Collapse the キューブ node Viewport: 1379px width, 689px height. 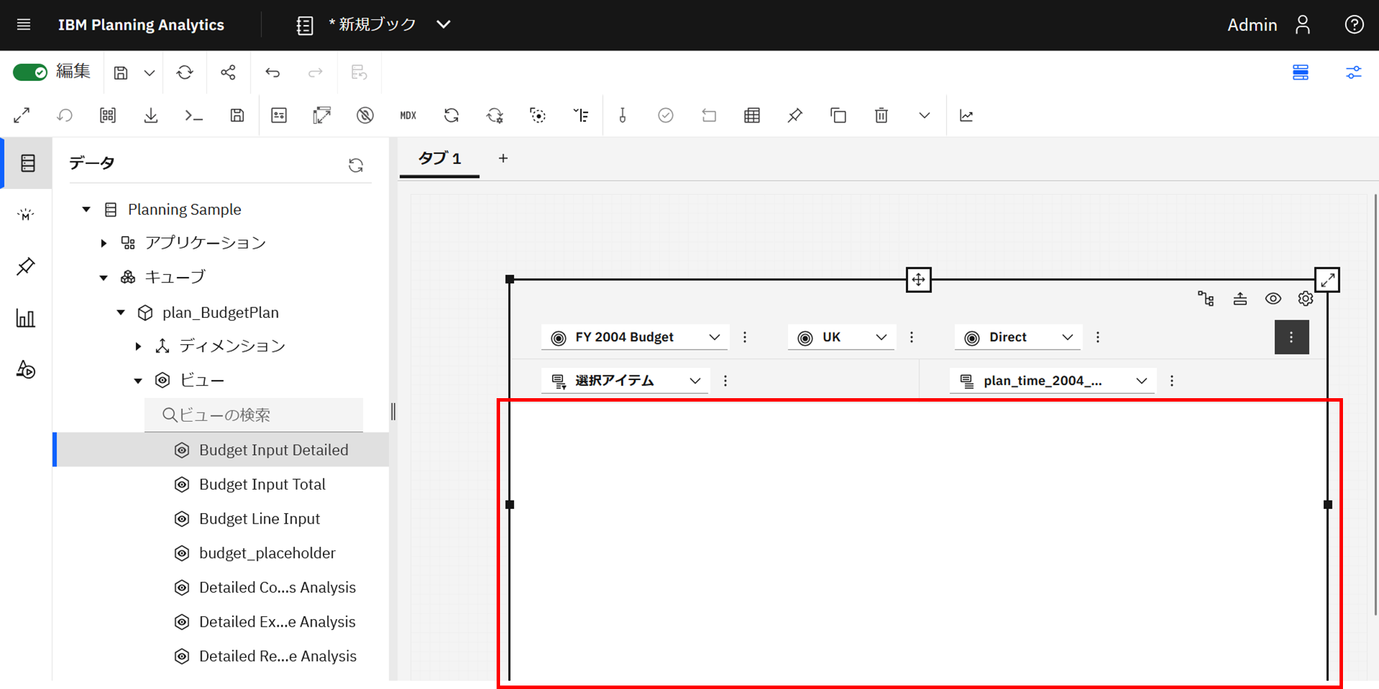click(x=104, y=278)
